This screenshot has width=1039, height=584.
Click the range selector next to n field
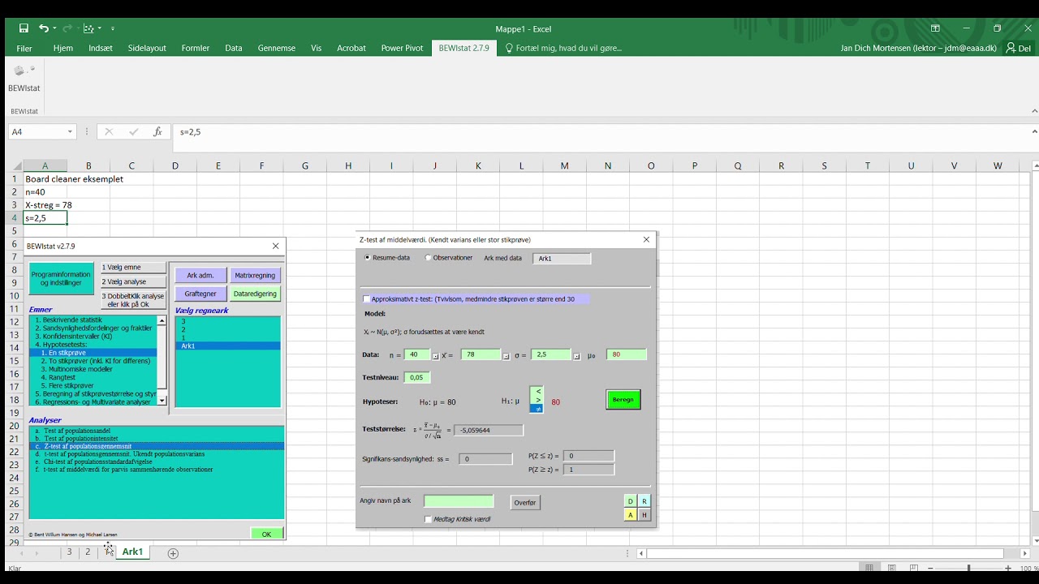pyautogui.click(x=435, y=356)
